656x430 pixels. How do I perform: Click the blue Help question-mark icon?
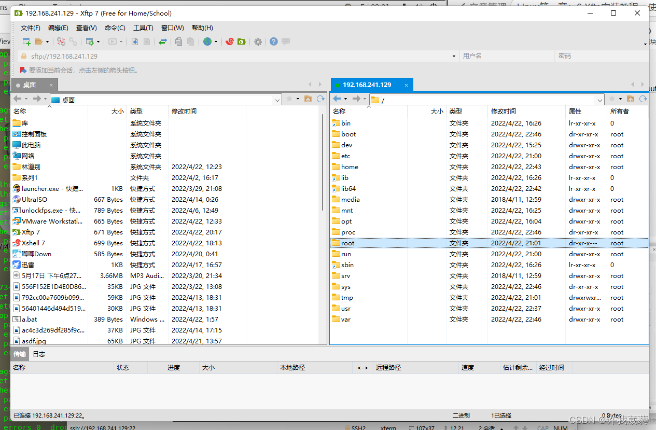pos(273,41)
